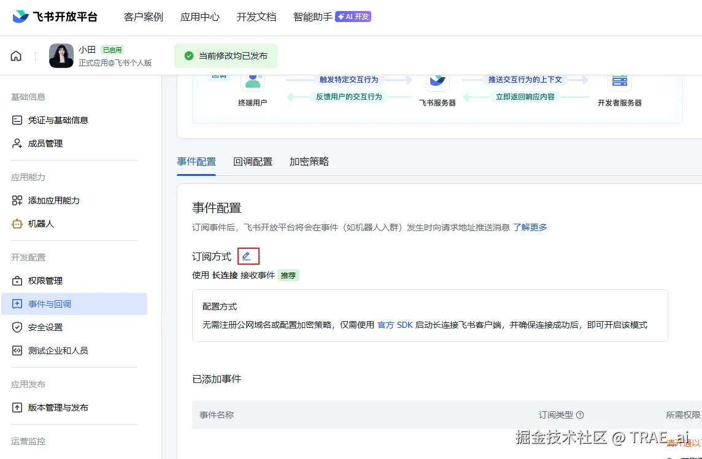The width and height of the screenshot is (702, 459).
Task: Open 智能助手 in top navigation
Action: [312, 17]
